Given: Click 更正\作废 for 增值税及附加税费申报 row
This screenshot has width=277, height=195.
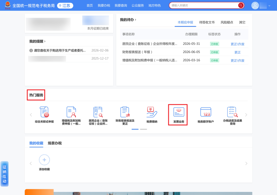Looking at the screenshot, I should pos(238,61).
